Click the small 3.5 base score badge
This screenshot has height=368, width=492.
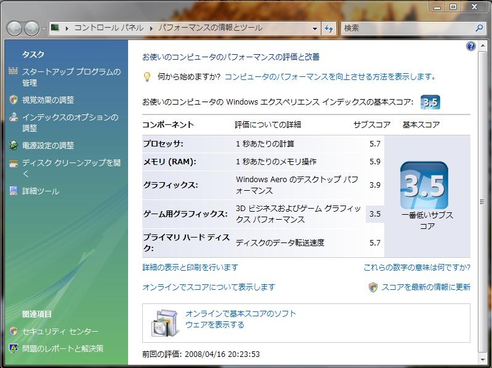(430, 102)
